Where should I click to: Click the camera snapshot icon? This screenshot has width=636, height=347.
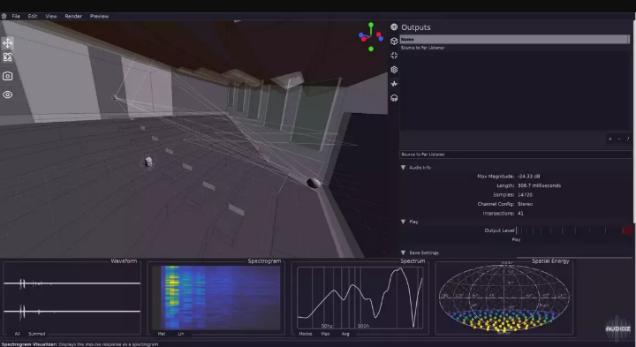click(x=8, y=76)
